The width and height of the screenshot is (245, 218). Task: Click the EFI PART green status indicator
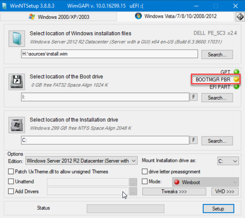pos(236,87)
